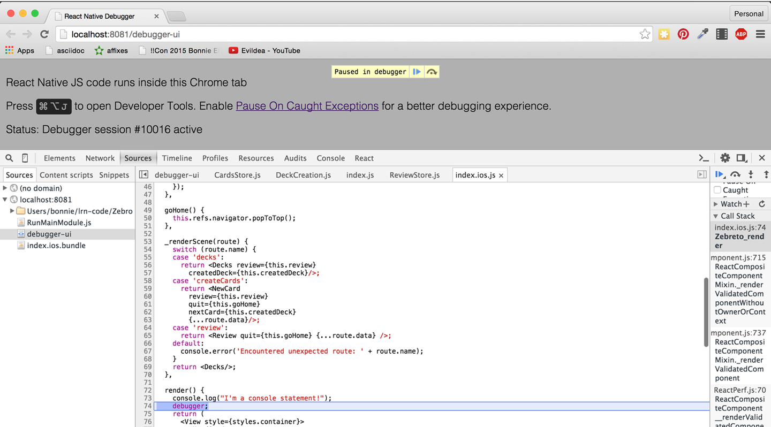Select RunMainModule.js in the file tree
The height and width of the screenshot is (427, 771).
pyautogui.click(x=59, y=223)
